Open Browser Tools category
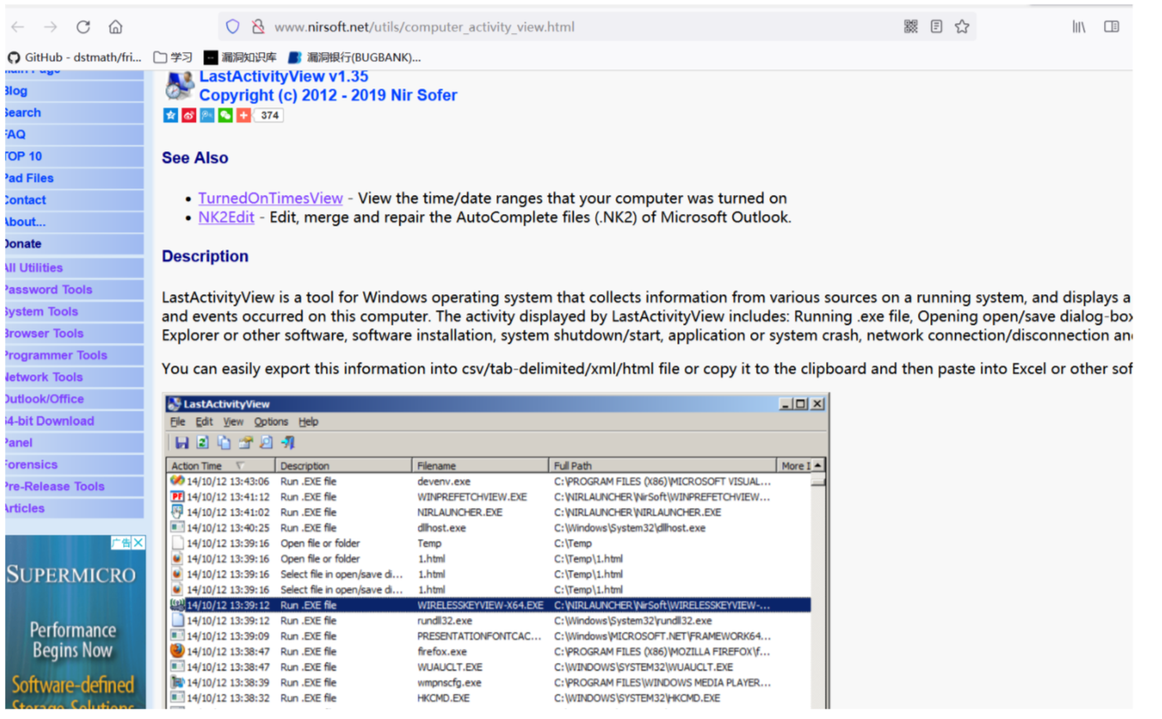Screen dimensions: 1162x719 point(74,333)
